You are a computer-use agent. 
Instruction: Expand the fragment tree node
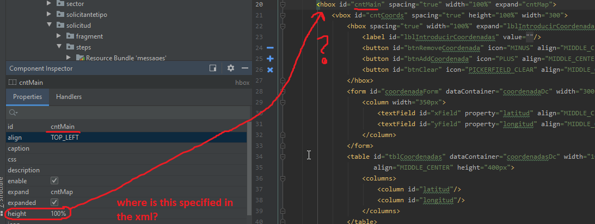click(x=59, y=36)
